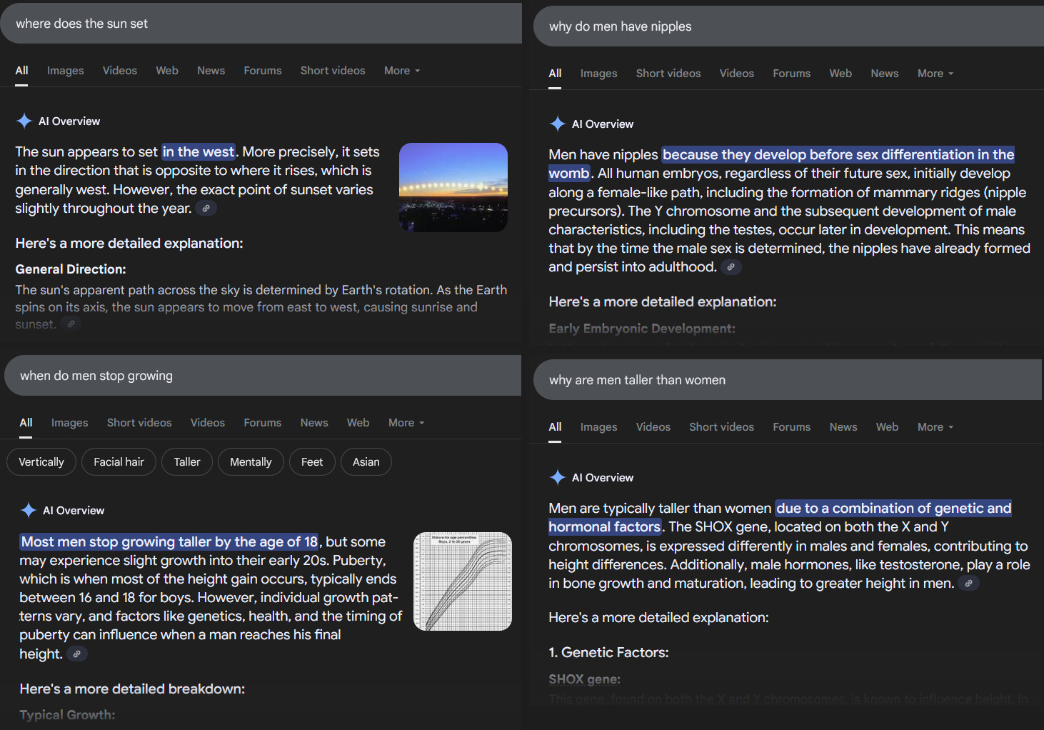Select the 'Vertically' suggestion chip
Screen dimensions: 1044x730
pos(41,462)
